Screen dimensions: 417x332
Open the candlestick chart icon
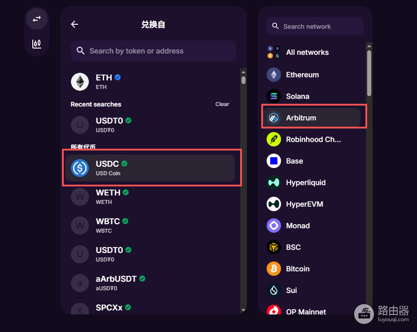(37, 44)
